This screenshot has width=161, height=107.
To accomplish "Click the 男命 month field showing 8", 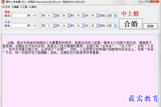I will tap(49, 16).
